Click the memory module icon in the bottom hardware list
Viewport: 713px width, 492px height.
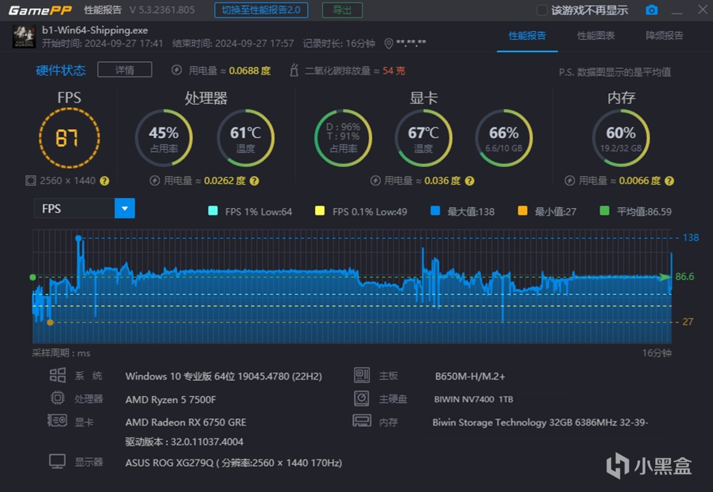(362, 421)
